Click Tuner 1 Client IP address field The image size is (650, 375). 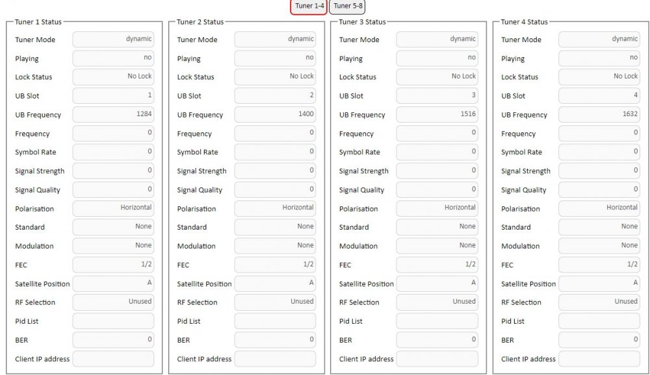coord(113,359)
